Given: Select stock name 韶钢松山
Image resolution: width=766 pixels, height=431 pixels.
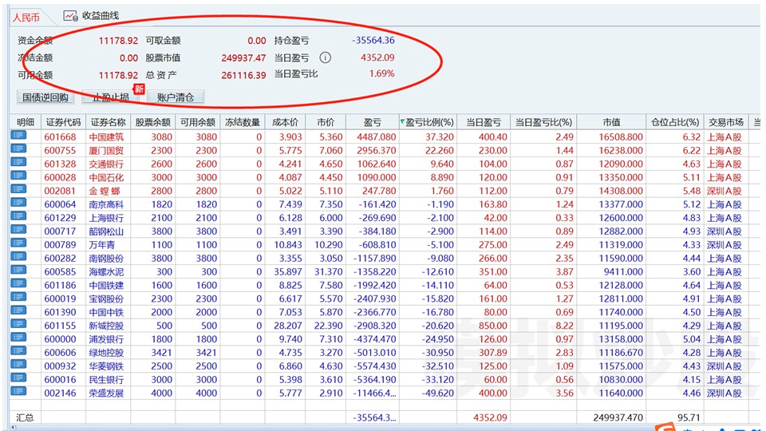Looking at the screenshot, I should point(106,231).
